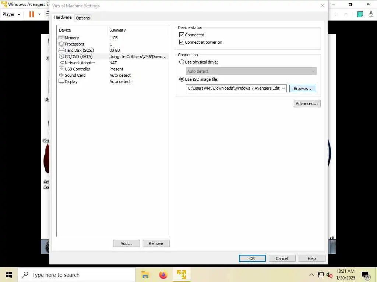This screenshot has width=377, height=282.
Task: Click the download icon in Player toolbar
Action: (x=371, y=14)
